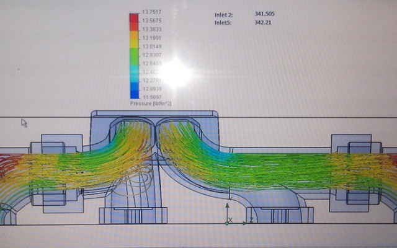Click the coordinate triad at the model origin
The image size is (397, 248).
[228, 215]
